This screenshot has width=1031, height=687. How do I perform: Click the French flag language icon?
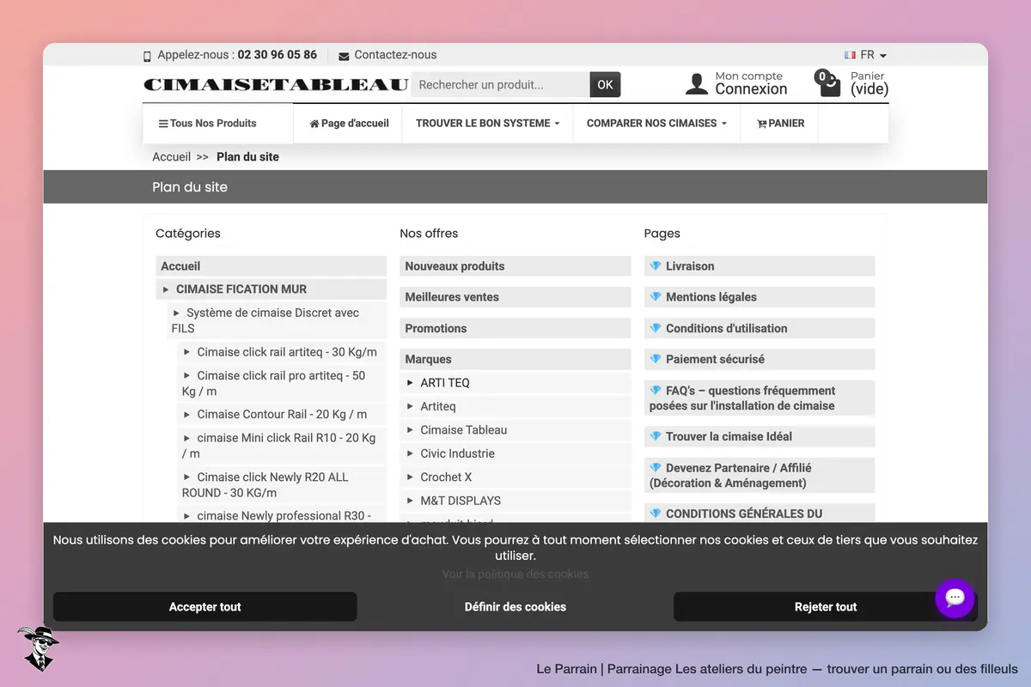click(x=850, y=55)
